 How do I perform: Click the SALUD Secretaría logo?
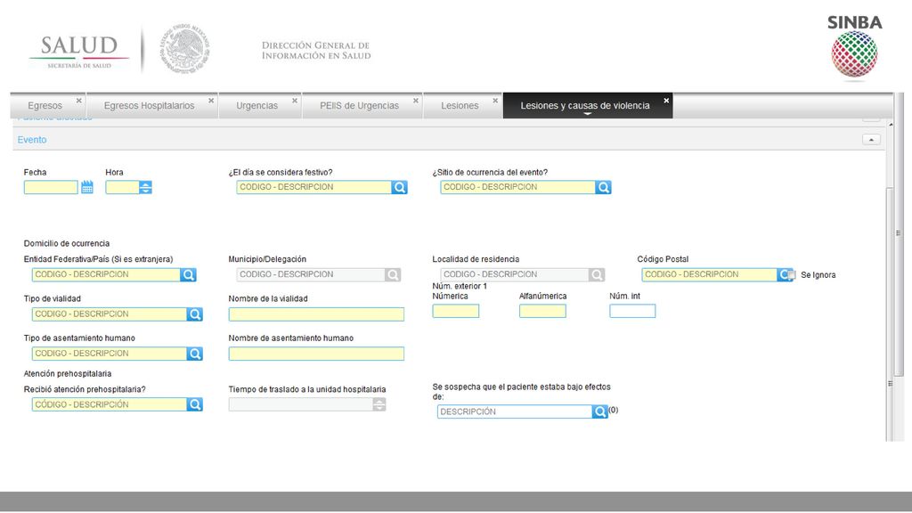click(x=79, y=51)
